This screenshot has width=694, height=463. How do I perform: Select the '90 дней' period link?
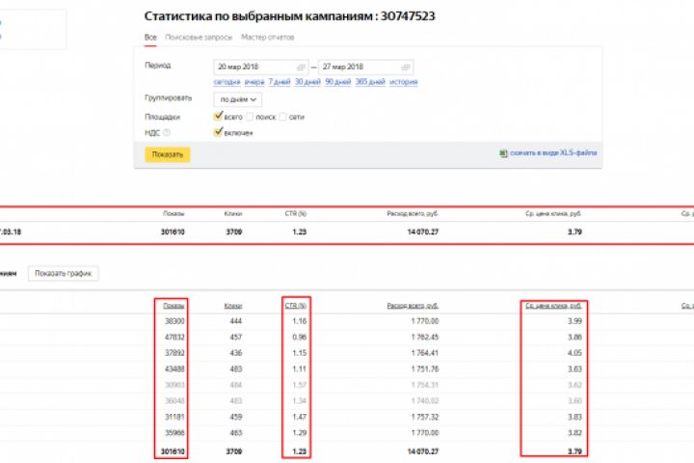pos(337,82)
